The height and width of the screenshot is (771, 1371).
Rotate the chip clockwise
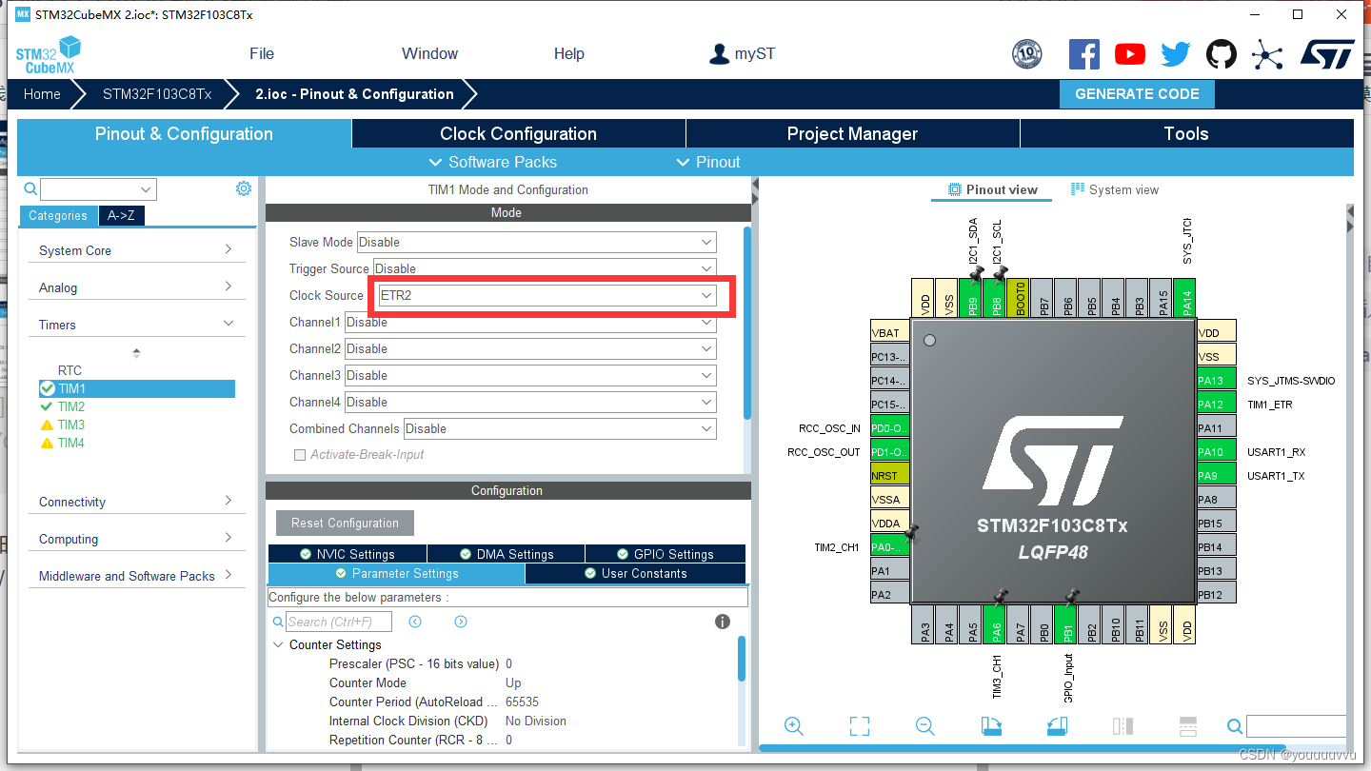pos(991,725)
